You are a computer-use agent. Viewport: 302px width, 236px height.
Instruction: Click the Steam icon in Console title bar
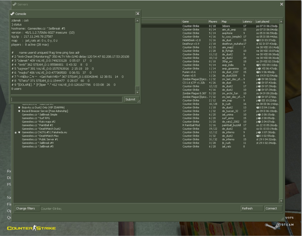[12, 14]
